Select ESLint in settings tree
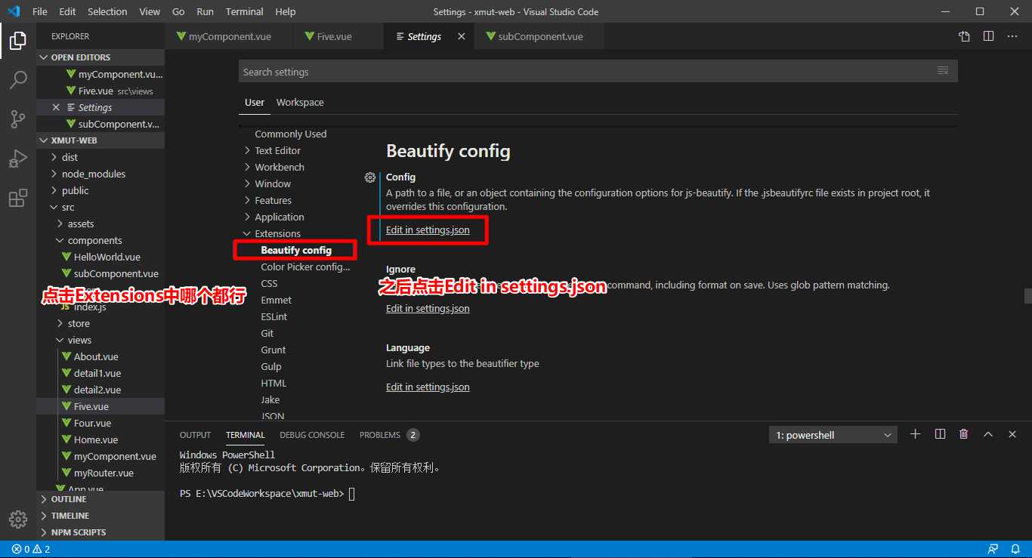1032x558 pixels. click(x=273, y=316)
